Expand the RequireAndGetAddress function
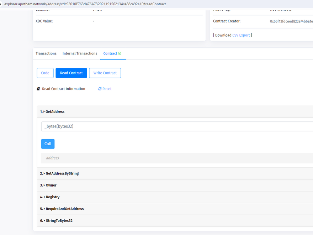This screenshot has width=313, height=235. tap(64, 209)
